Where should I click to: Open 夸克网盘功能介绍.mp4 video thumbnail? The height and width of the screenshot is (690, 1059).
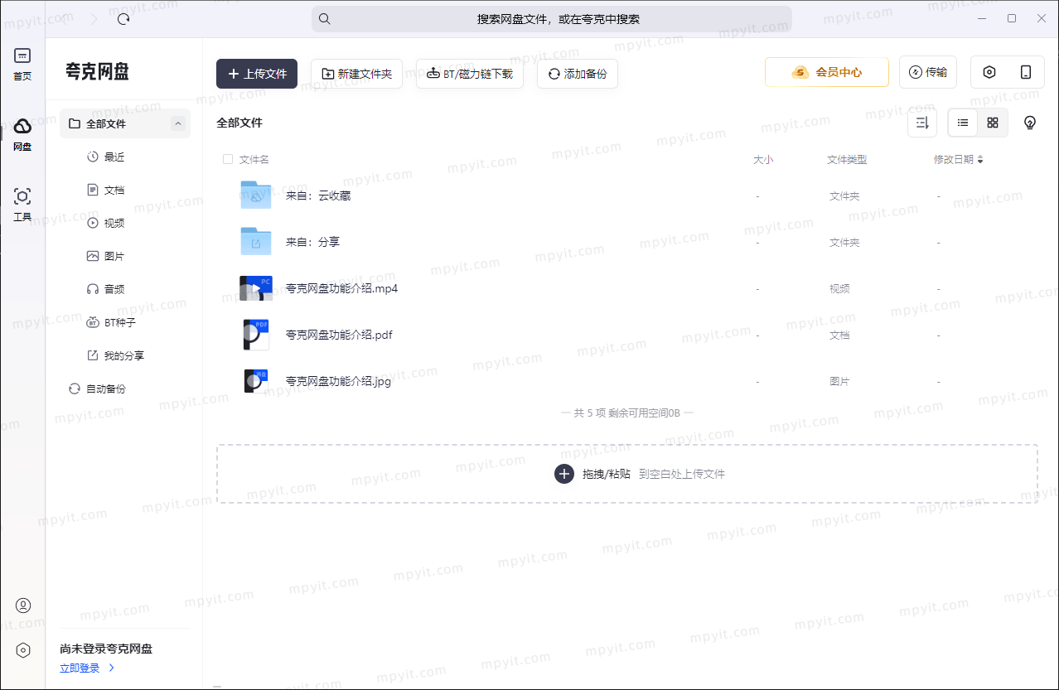pyautogui.click(x=256, y=288)
